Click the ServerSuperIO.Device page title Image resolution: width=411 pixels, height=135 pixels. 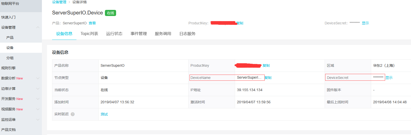(77, 13)
